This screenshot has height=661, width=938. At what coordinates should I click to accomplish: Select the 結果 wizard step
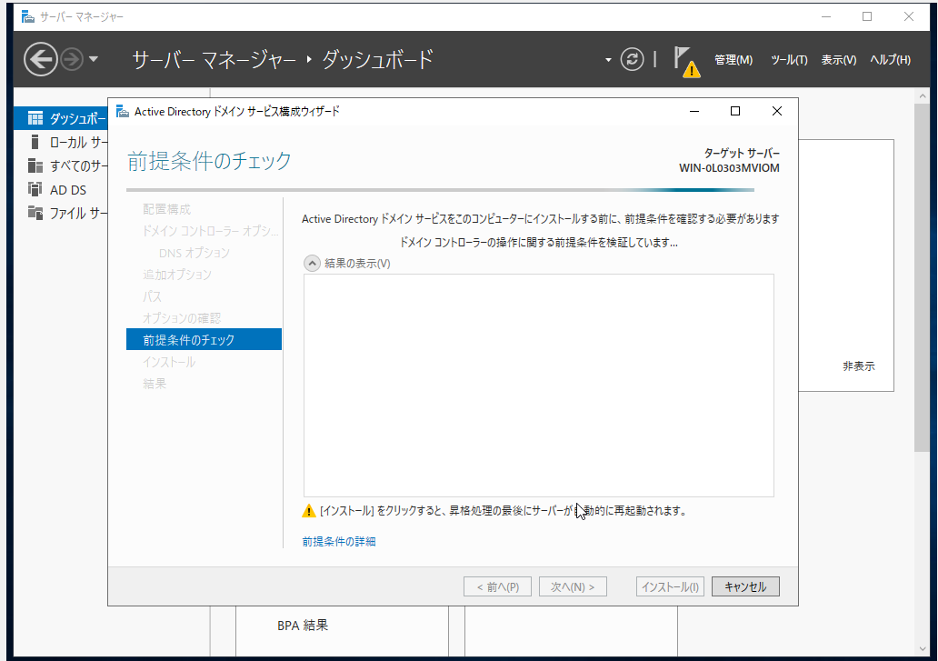pos(155,384)
